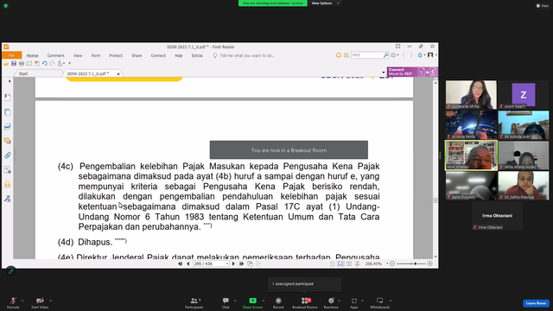Click the Leave Room button
This screenshot has width=553, height=311.
point(536,303)
